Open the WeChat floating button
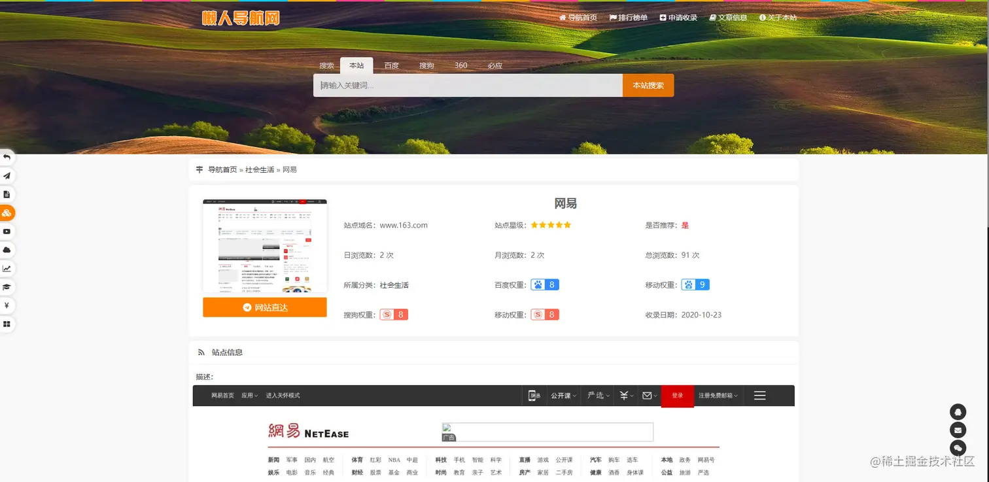 (958, 447)
